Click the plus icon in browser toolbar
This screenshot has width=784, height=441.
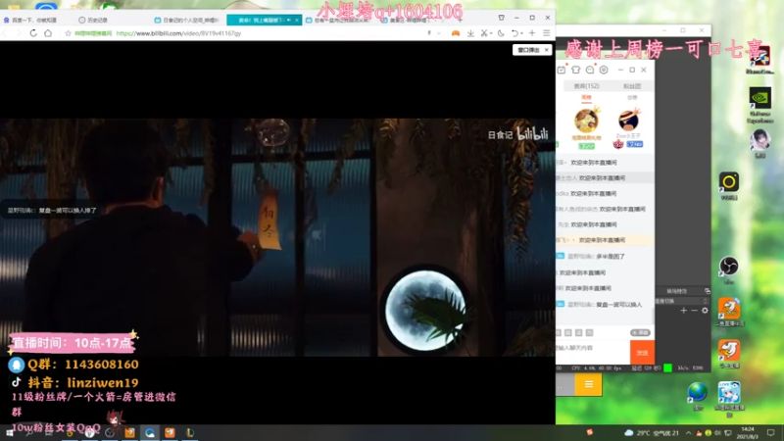click(x=532, y=33)
